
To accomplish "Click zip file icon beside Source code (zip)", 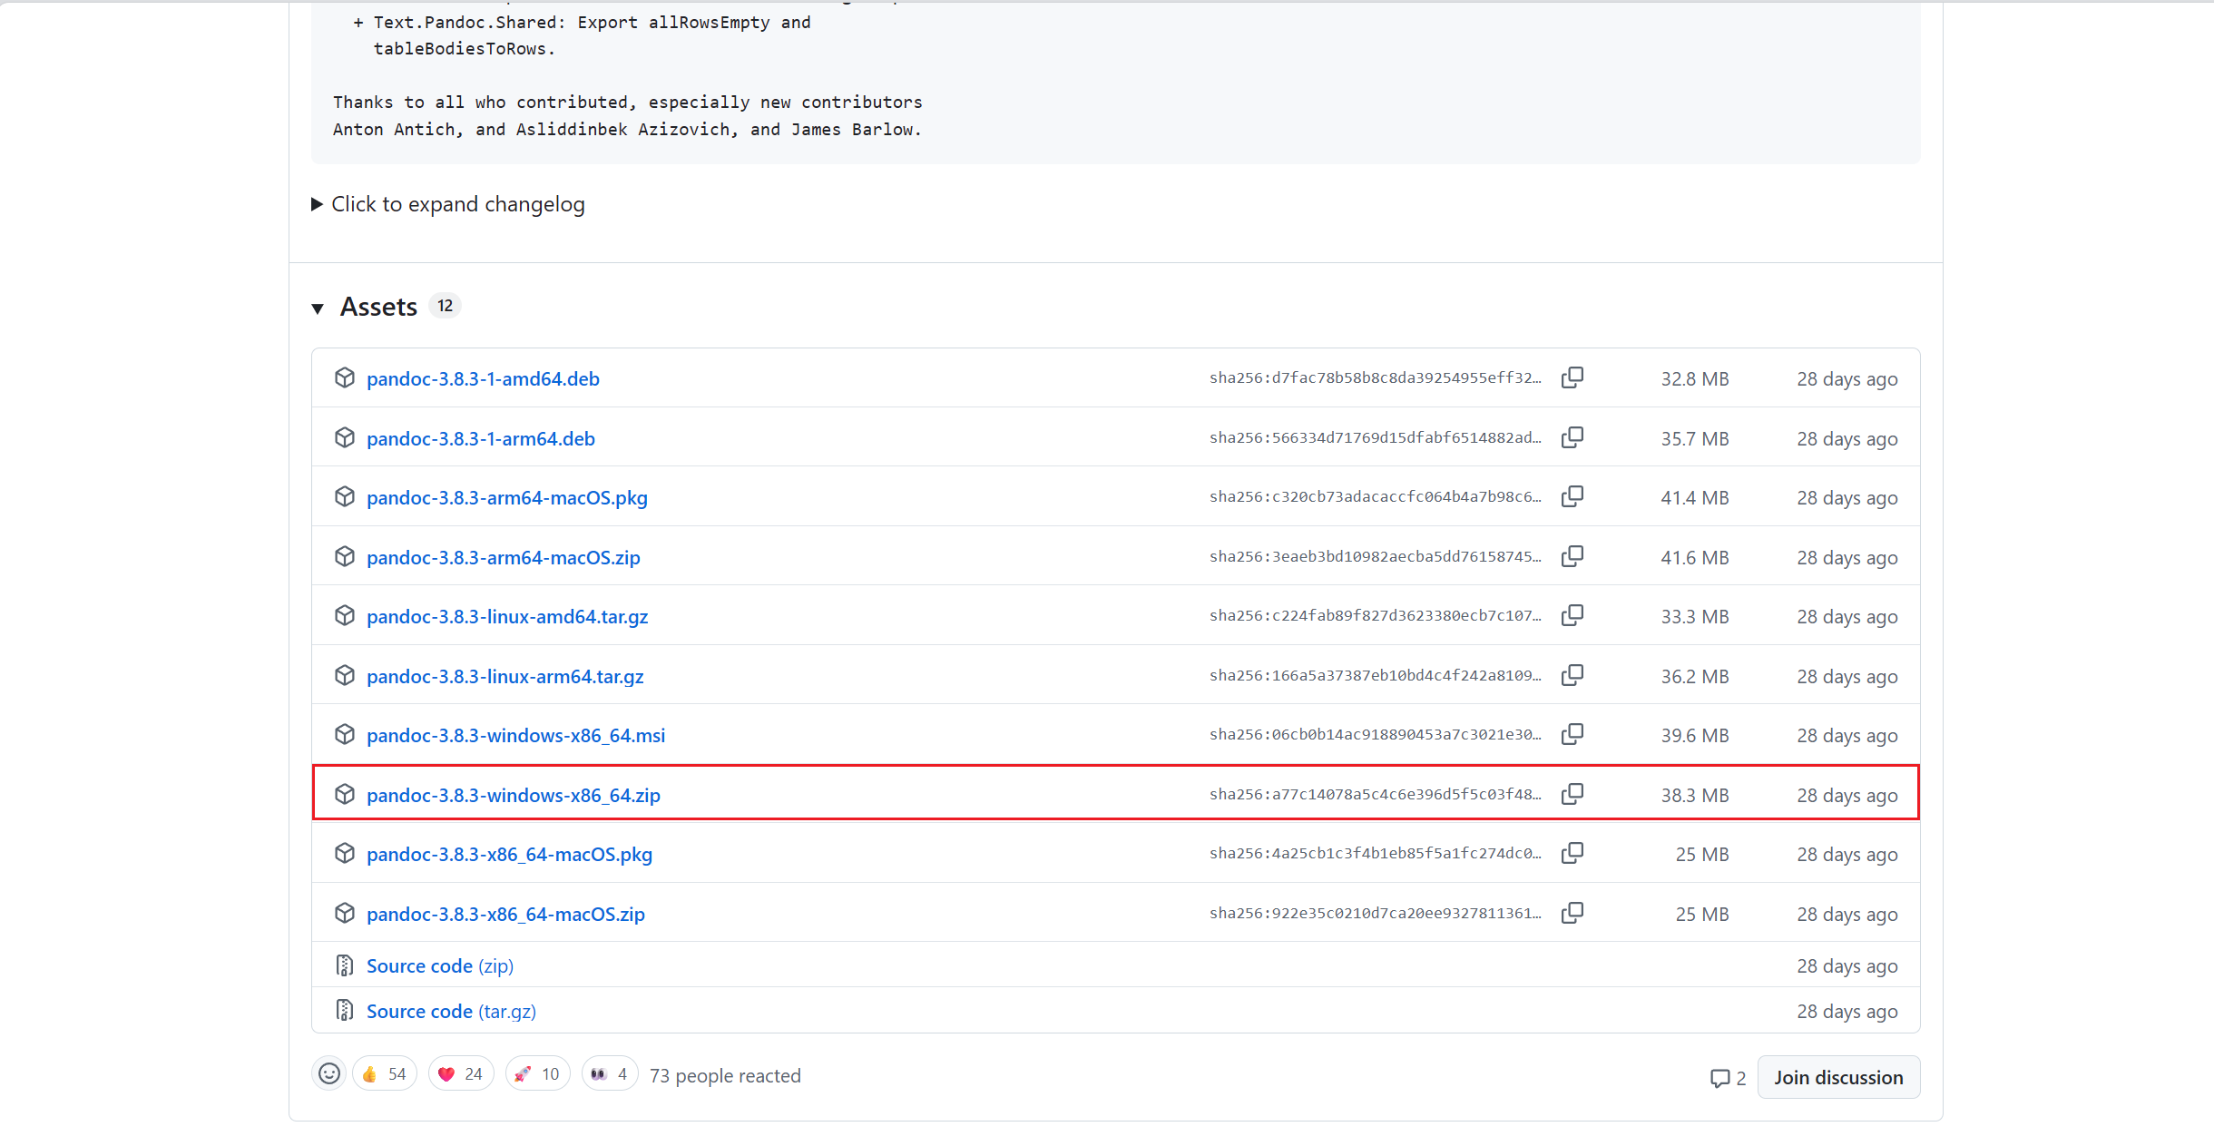I will pyautogui.click(x=345, y=965).
